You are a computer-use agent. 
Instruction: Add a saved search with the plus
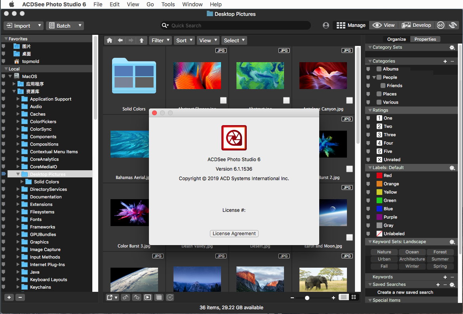coord(438,284)
